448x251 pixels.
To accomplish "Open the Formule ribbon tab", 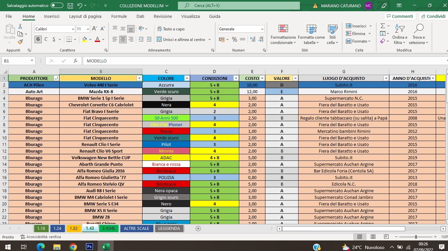I will (119, 16).
